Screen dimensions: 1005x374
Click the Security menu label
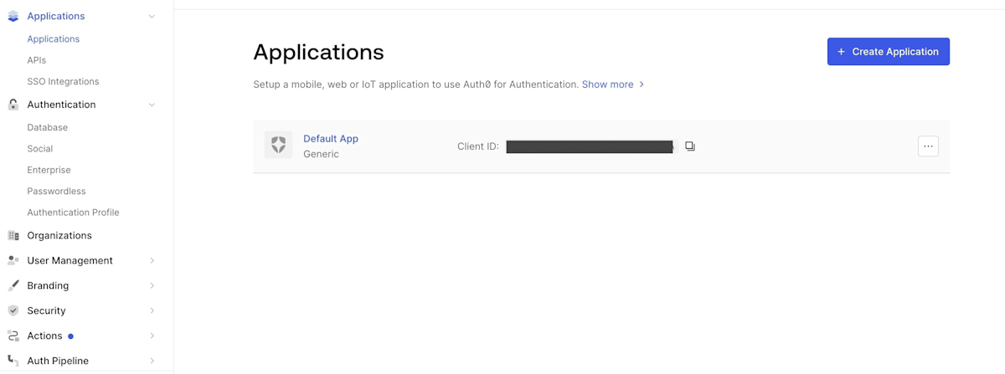46,310
